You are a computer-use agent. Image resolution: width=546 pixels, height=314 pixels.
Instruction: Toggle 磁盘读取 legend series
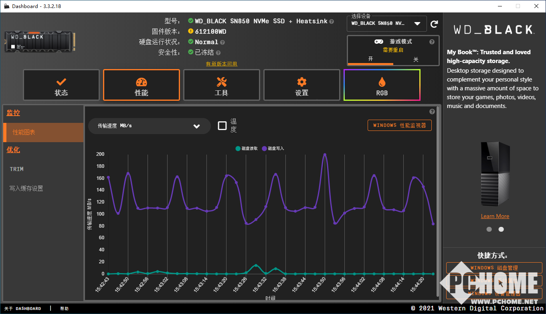point(247,149)
